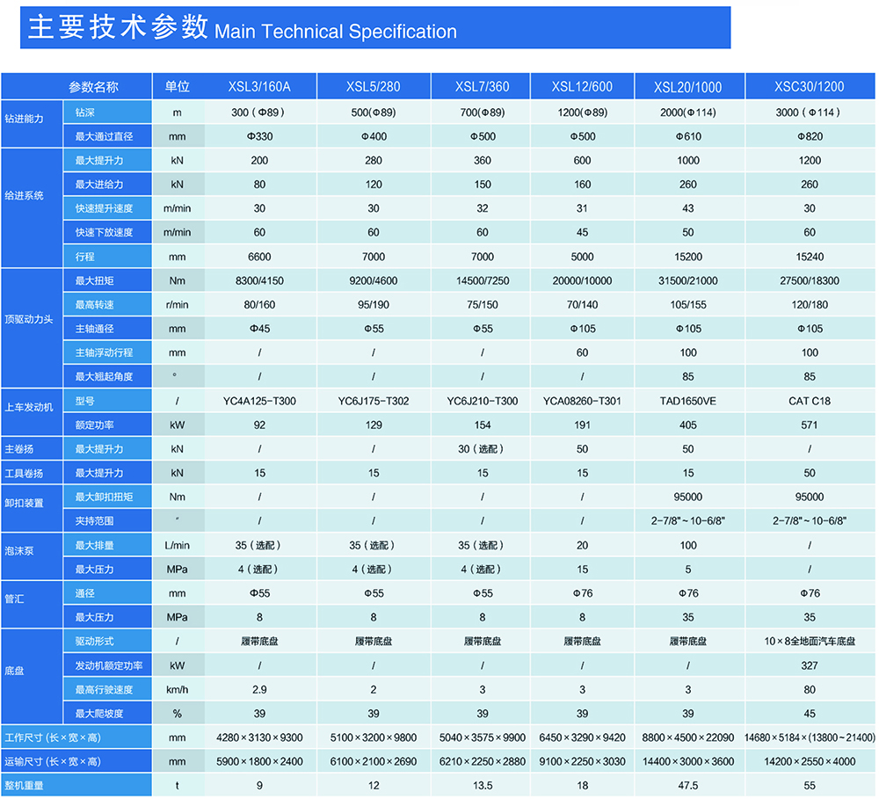The image size is (879, 799).
Task: Click the '整机重量' row label
Action: pyautogui.click(x=24, y=786)
